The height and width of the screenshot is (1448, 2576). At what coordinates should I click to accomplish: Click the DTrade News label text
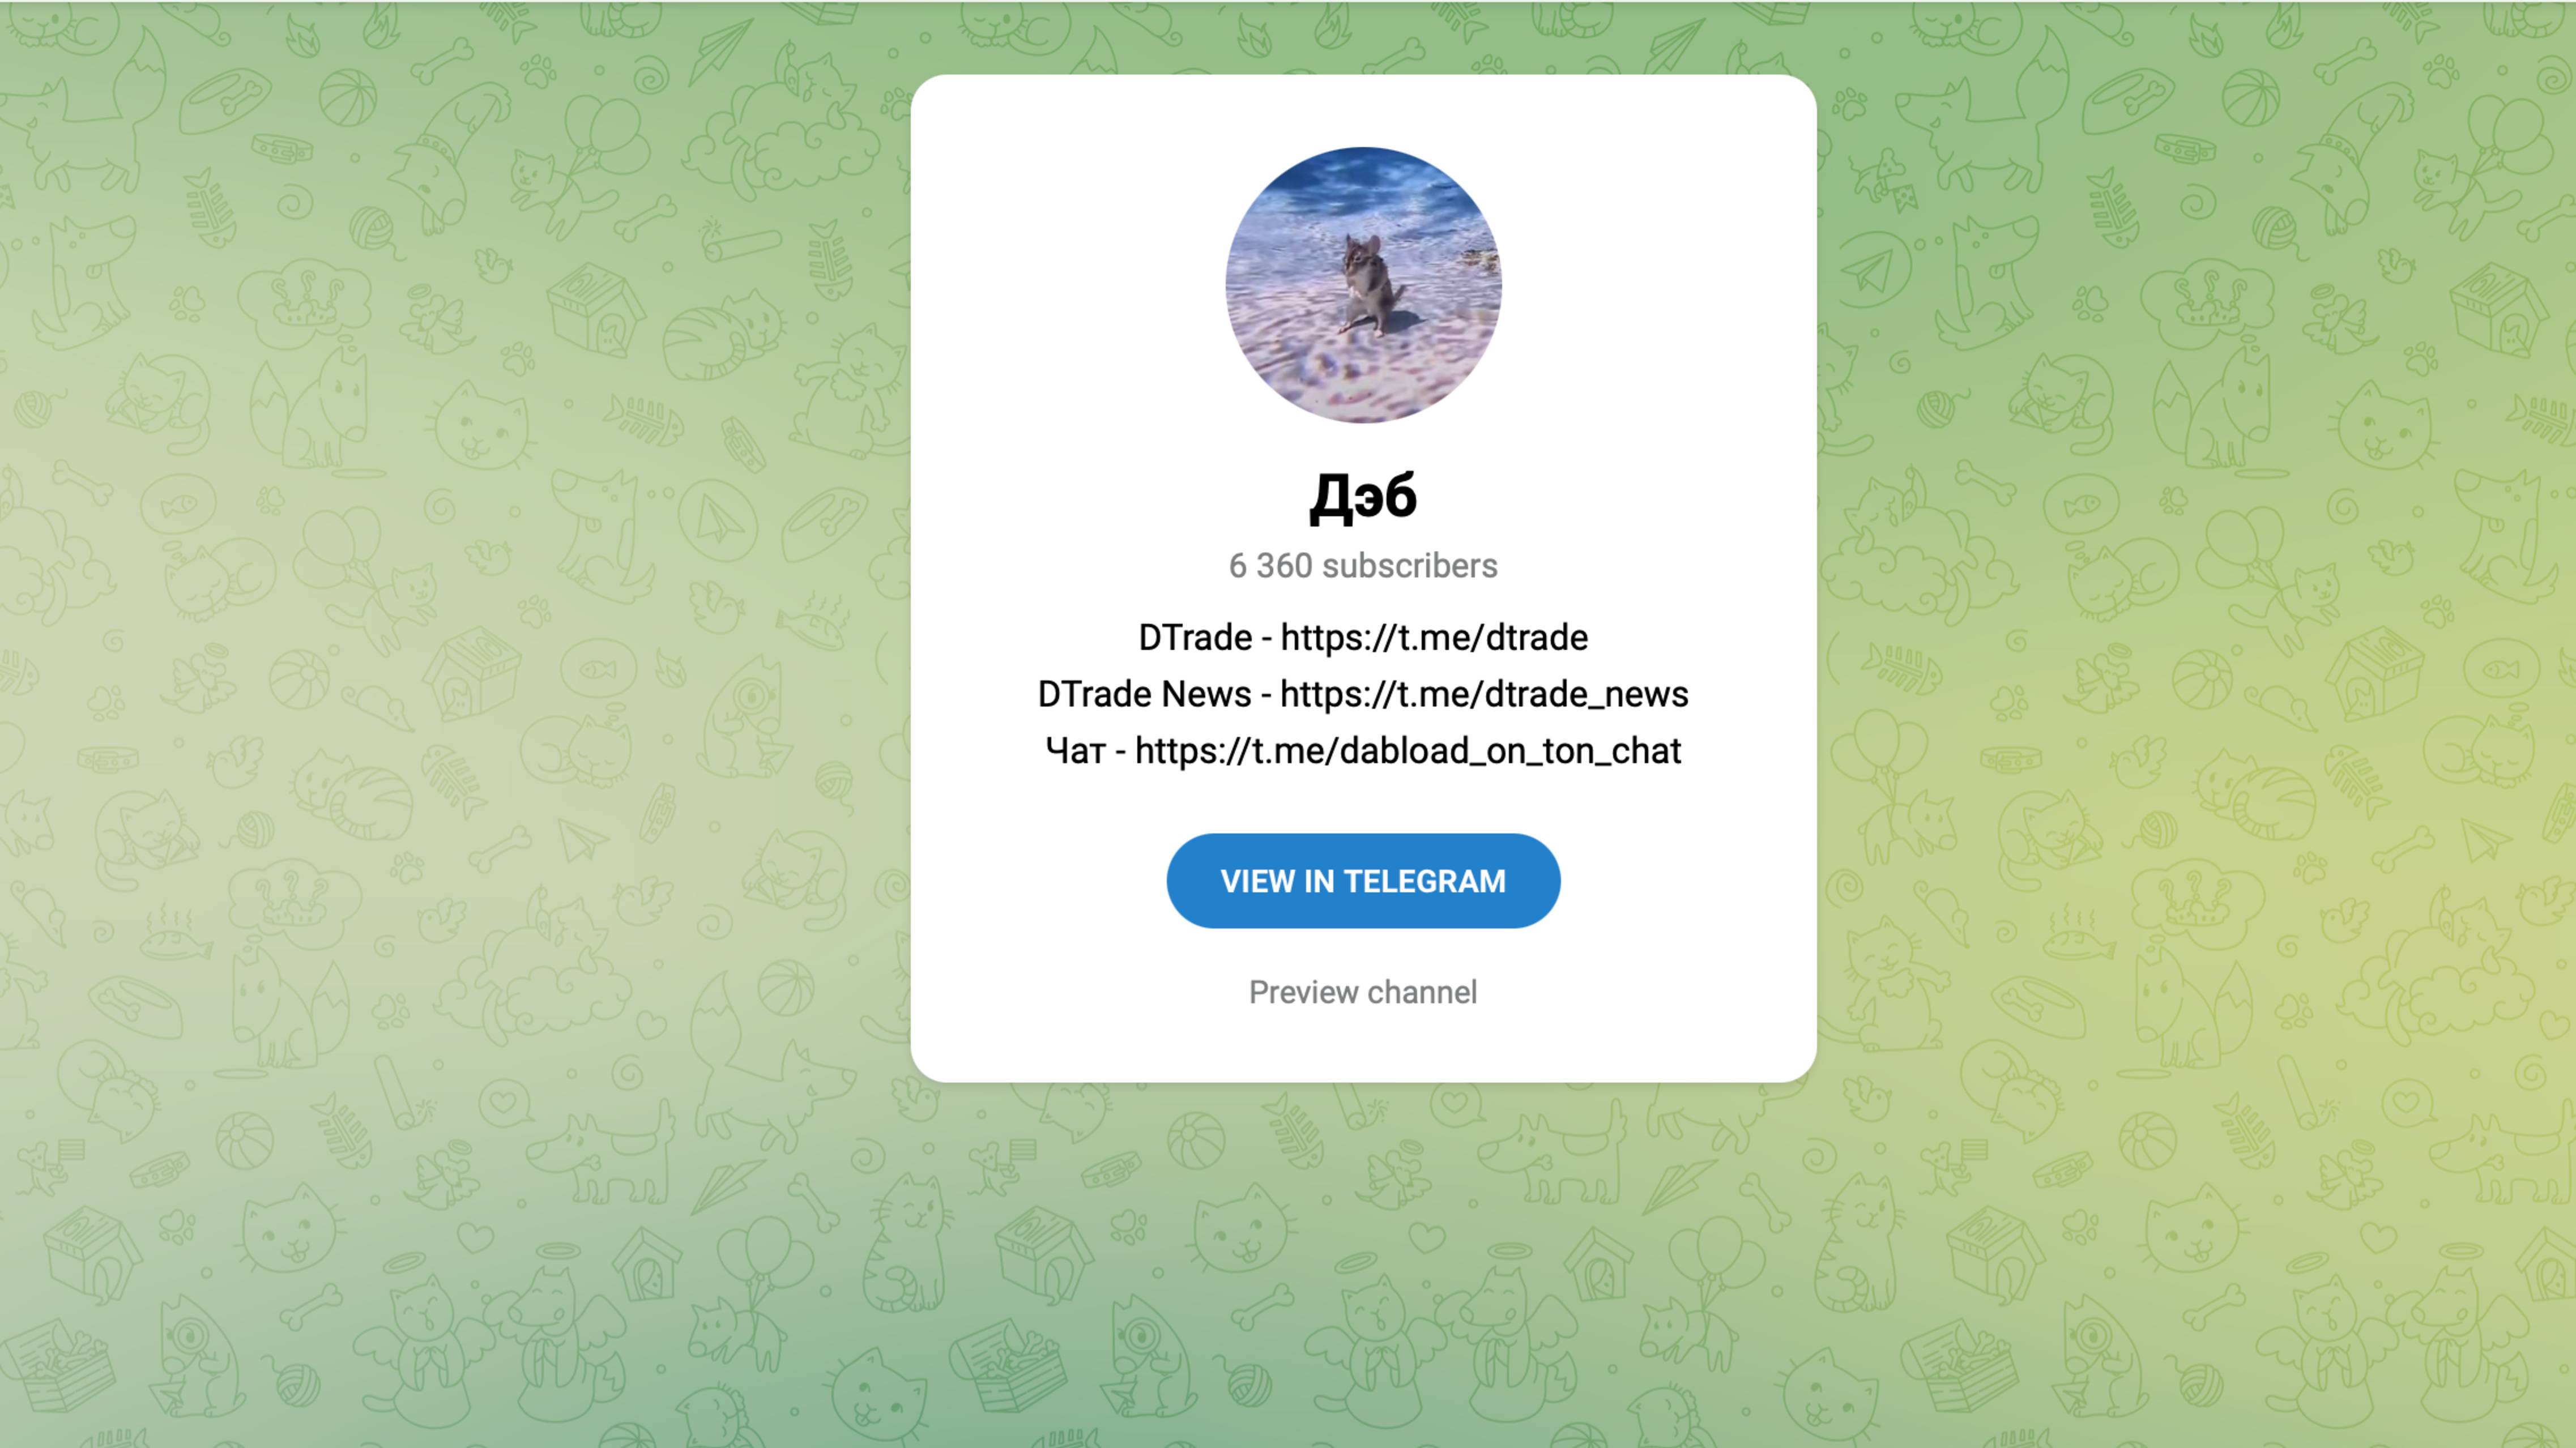click(1144, 695)
